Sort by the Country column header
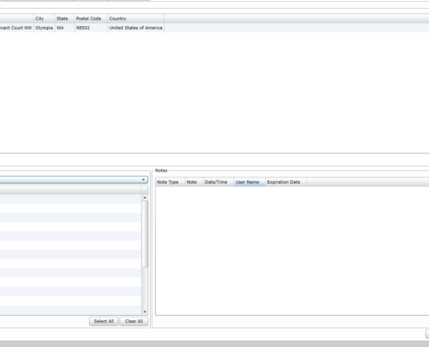Viewport: 429px width, 347px height. point(136,18)
